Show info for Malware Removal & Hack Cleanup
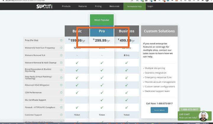213x124 pixels. 61,63
